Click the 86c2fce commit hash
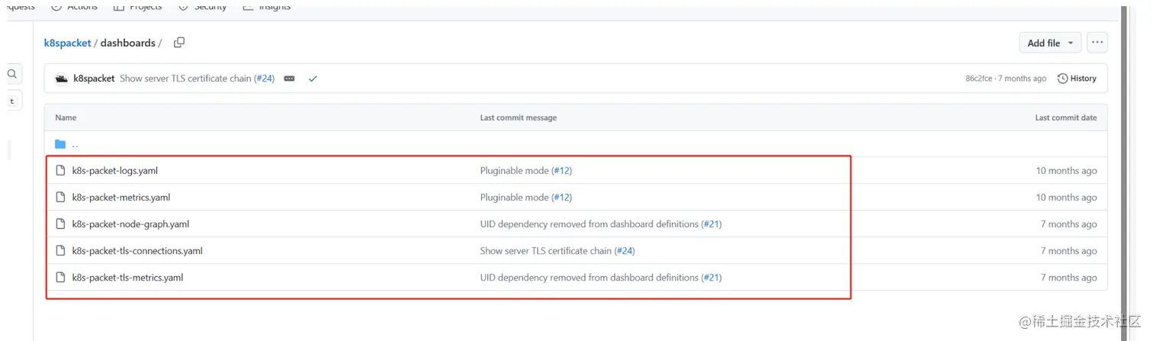The width and height of the screenshot is (1153, 341). pos(978,79)
